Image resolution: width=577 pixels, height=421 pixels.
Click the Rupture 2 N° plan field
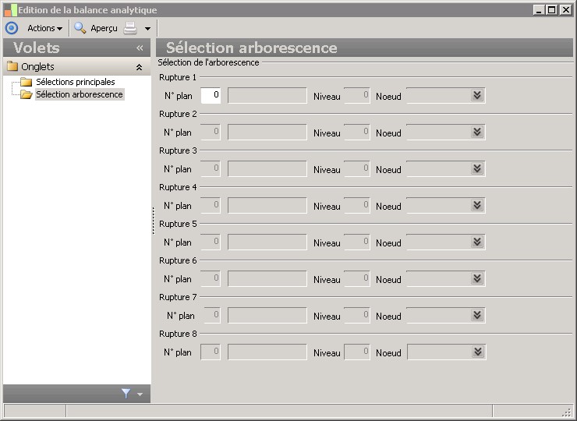[211, 132]
